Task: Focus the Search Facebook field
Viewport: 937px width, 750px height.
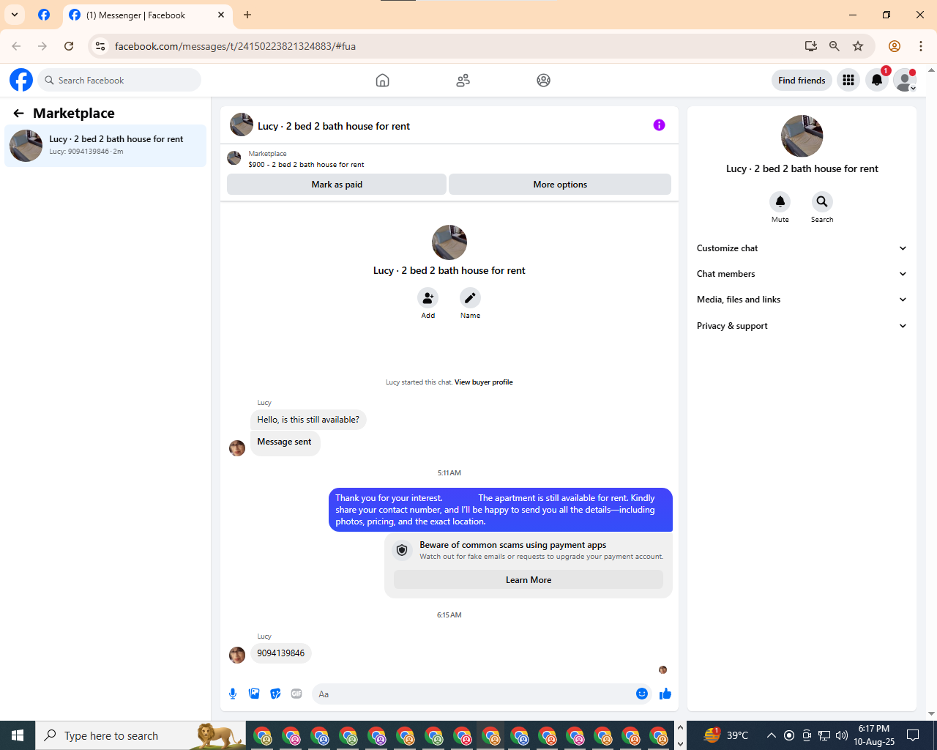Action: pyautogui.click(x=119, y=81)
